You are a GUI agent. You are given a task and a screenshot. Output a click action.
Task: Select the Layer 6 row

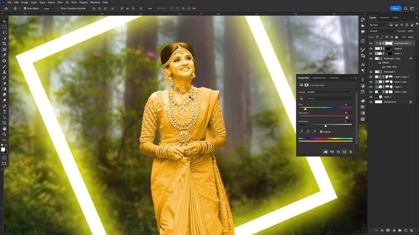point(392,48)
